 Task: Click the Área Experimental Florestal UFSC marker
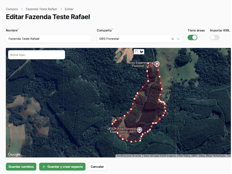tap(157, 64)
